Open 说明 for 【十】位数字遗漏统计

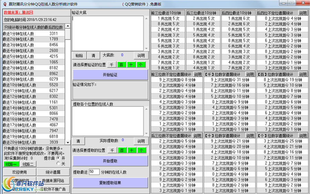click(250, 136)
